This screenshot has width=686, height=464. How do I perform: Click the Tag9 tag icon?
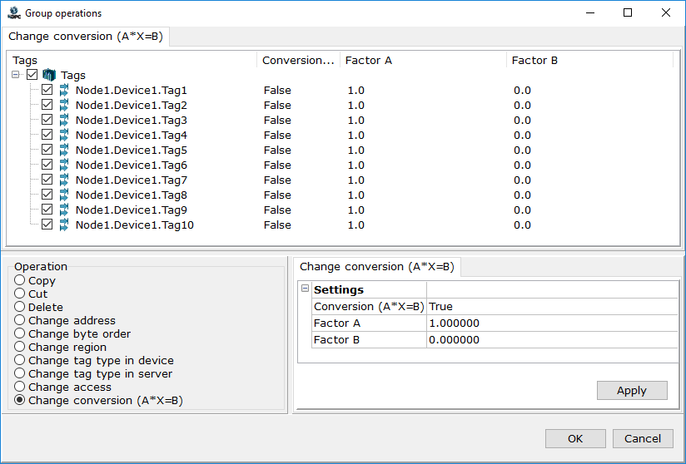pyautogui.click(x=64, y=210)
